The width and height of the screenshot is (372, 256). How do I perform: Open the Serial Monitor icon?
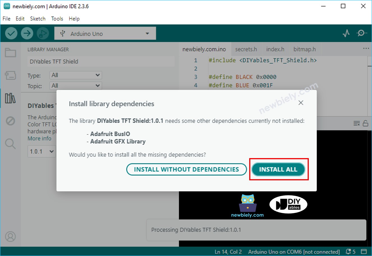[x=362, y=33]
